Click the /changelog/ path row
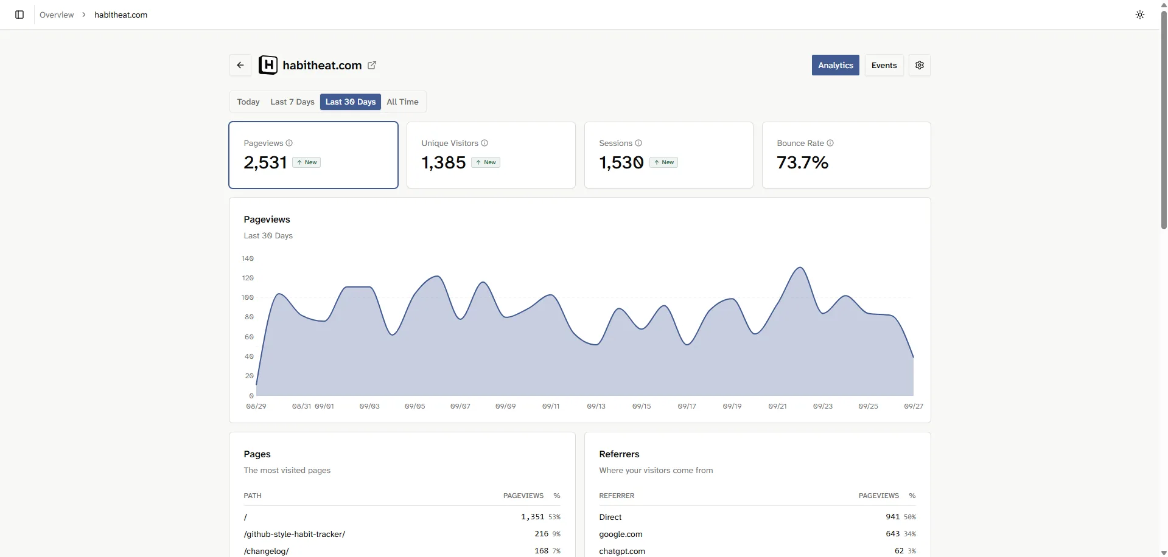The width and height of the screenshot is (1168, 557). (402, 551)
